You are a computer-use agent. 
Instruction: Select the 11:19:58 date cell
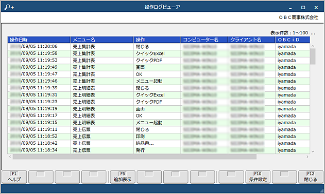click(x=39, y=53)
